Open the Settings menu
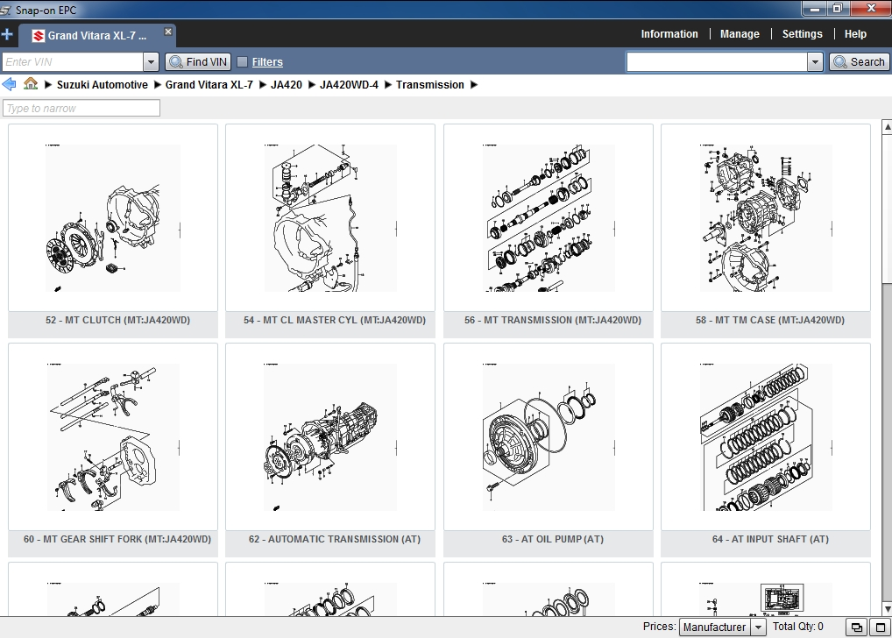The height and width of the screenshot is (638, 892). coord(802,34)
